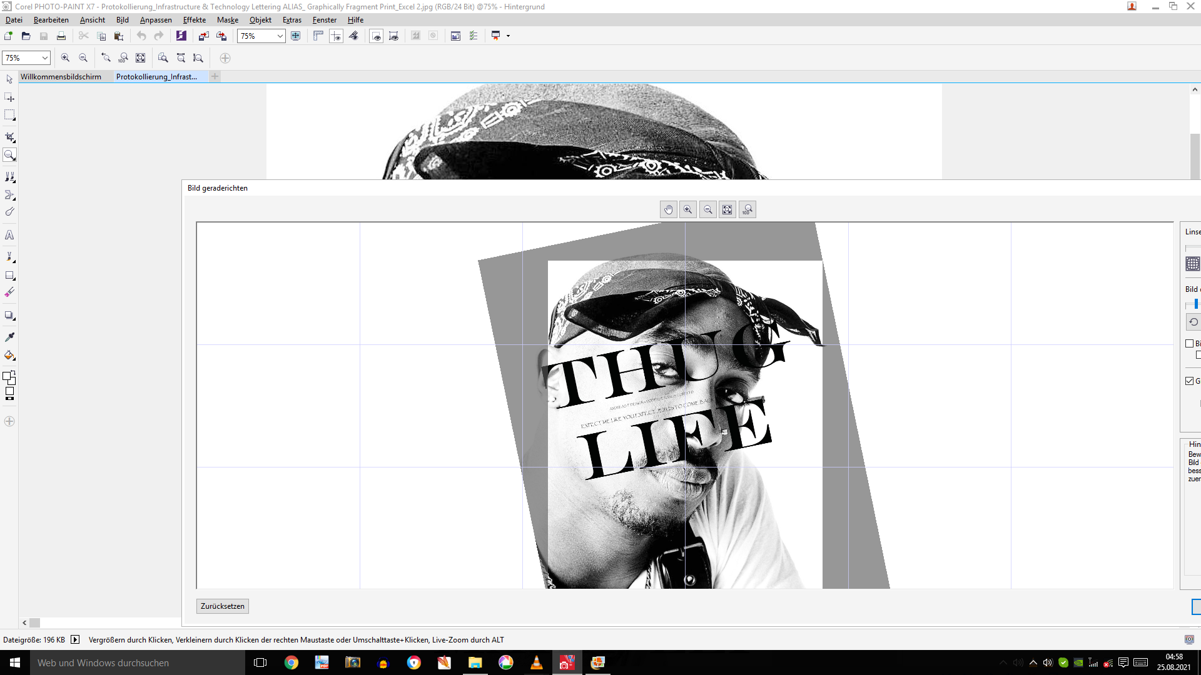The width and height of the screenshot is (1201, 675).
Task: Click the rotate counterclockwise button
Action: click(1193, 322)
